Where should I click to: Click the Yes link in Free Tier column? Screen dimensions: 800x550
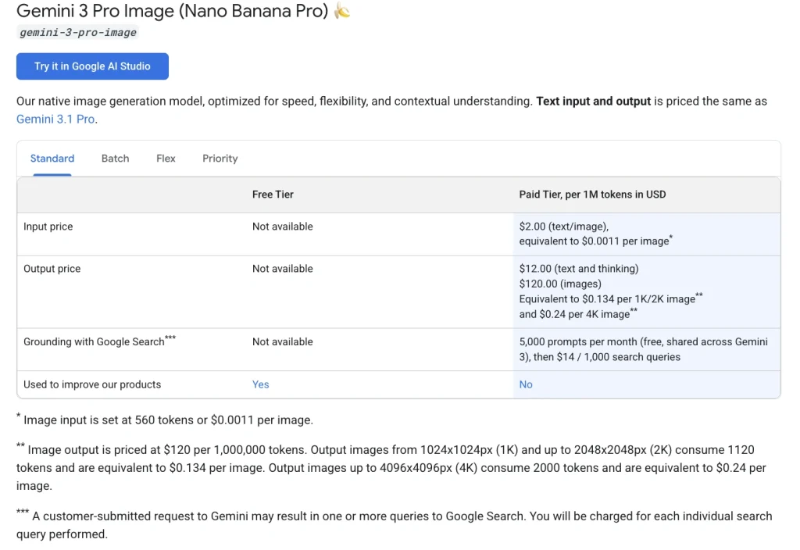click(261, 384)
